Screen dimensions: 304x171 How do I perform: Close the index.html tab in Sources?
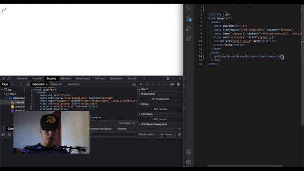click(47, 85)
